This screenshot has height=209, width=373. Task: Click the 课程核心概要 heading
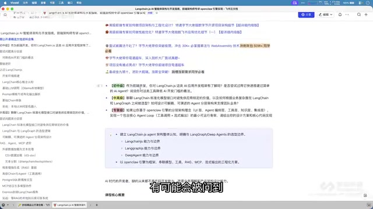(x=115, y=195)
